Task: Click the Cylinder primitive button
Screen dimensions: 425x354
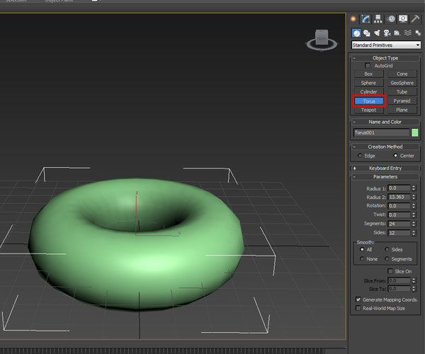Action: click(x=368, y=92)
